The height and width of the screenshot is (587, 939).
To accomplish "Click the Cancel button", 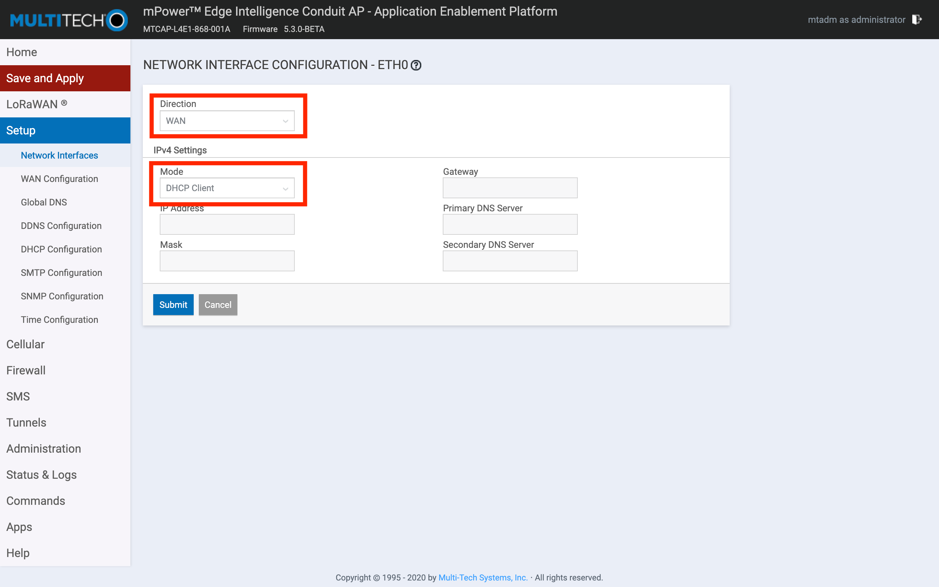I will (218, 305).
